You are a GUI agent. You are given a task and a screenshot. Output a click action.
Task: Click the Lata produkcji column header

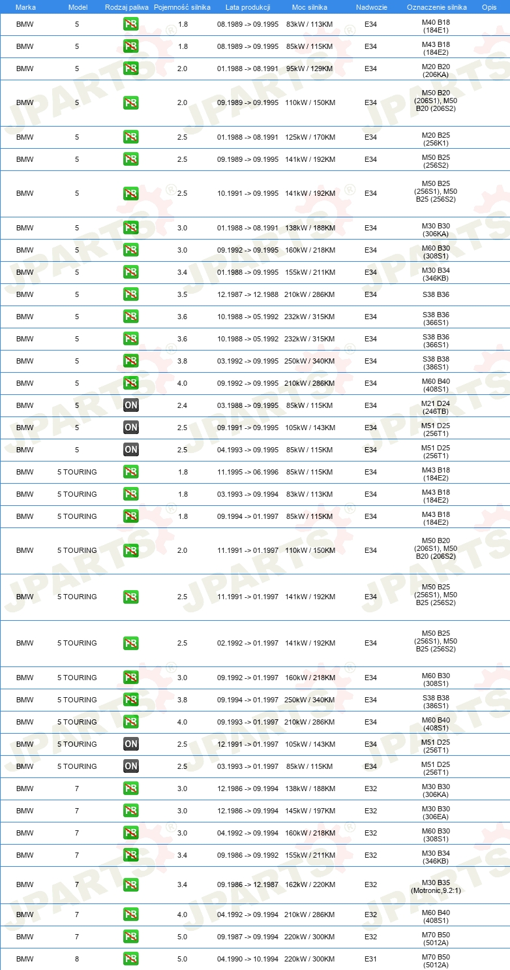[x=248, y=7]
